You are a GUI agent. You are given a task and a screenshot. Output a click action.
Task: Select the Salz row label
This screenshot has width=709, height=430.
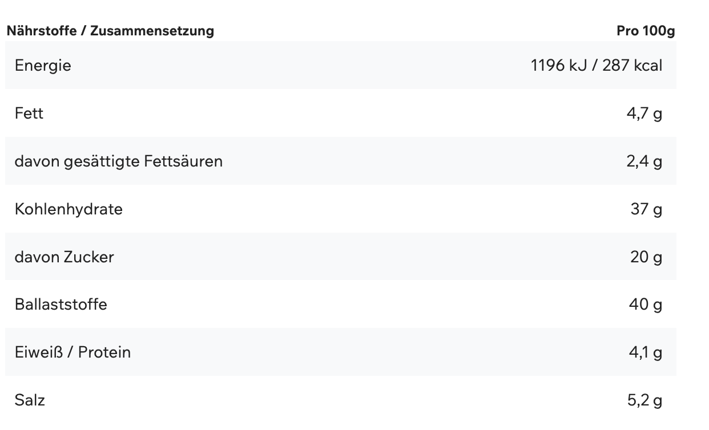(x=30, y=400)
